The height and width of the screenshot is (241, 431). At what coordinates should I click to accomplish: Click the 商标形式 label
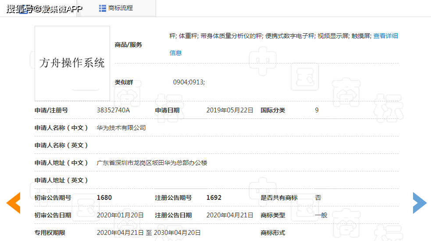coord(273,233)
